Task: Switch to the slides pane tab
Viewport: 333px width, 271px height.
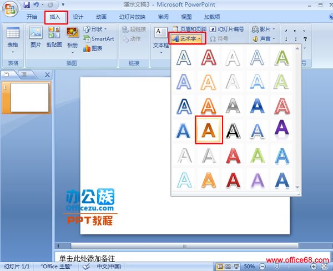Action: point(7,74)
